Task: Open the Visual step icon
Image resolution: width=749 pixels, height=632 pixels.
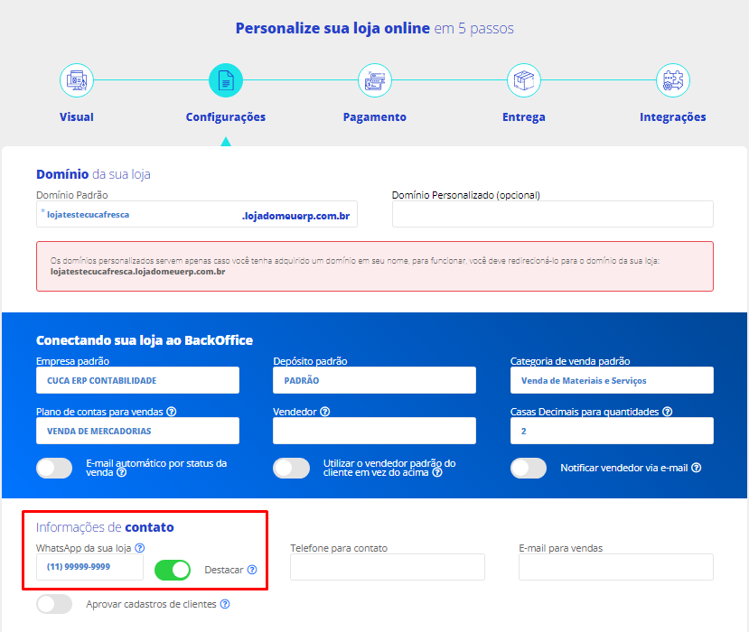Action: click(77, 80)
